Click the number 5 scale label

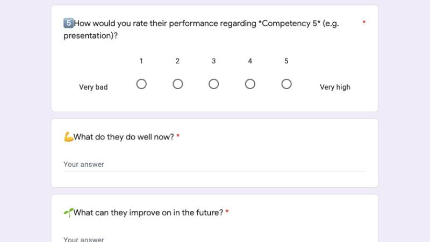coord(286,61)
